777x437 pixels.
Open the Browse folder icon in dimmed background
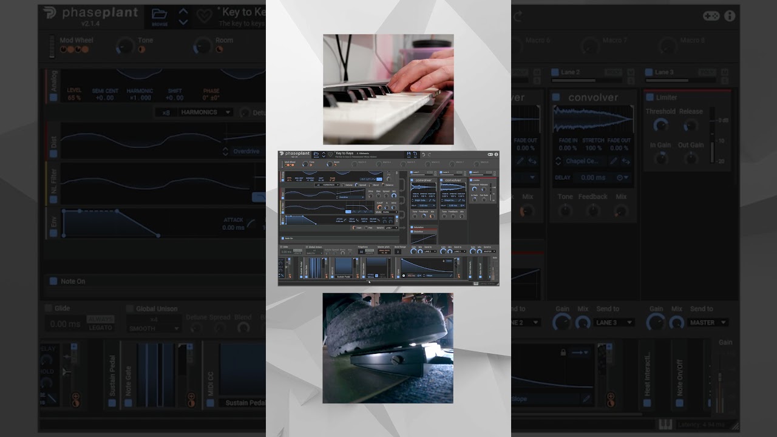(x=160, y=16)
